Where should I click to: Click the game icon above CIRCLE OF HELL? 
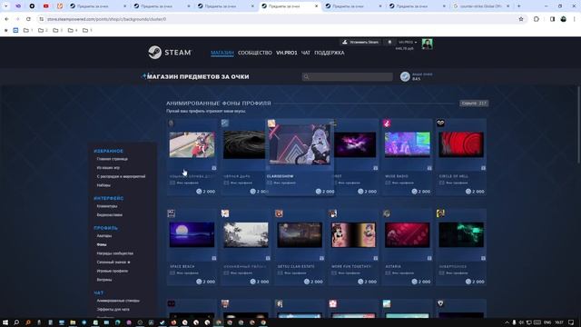point(440,124)
